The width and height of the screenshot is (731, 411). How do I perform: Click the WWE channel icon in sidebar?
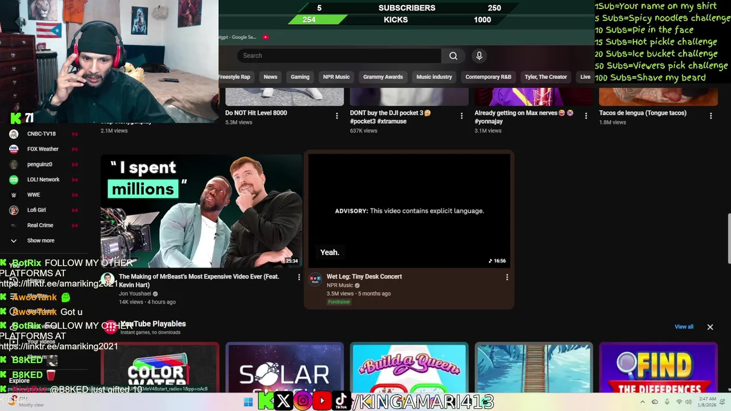pos(14,195)
